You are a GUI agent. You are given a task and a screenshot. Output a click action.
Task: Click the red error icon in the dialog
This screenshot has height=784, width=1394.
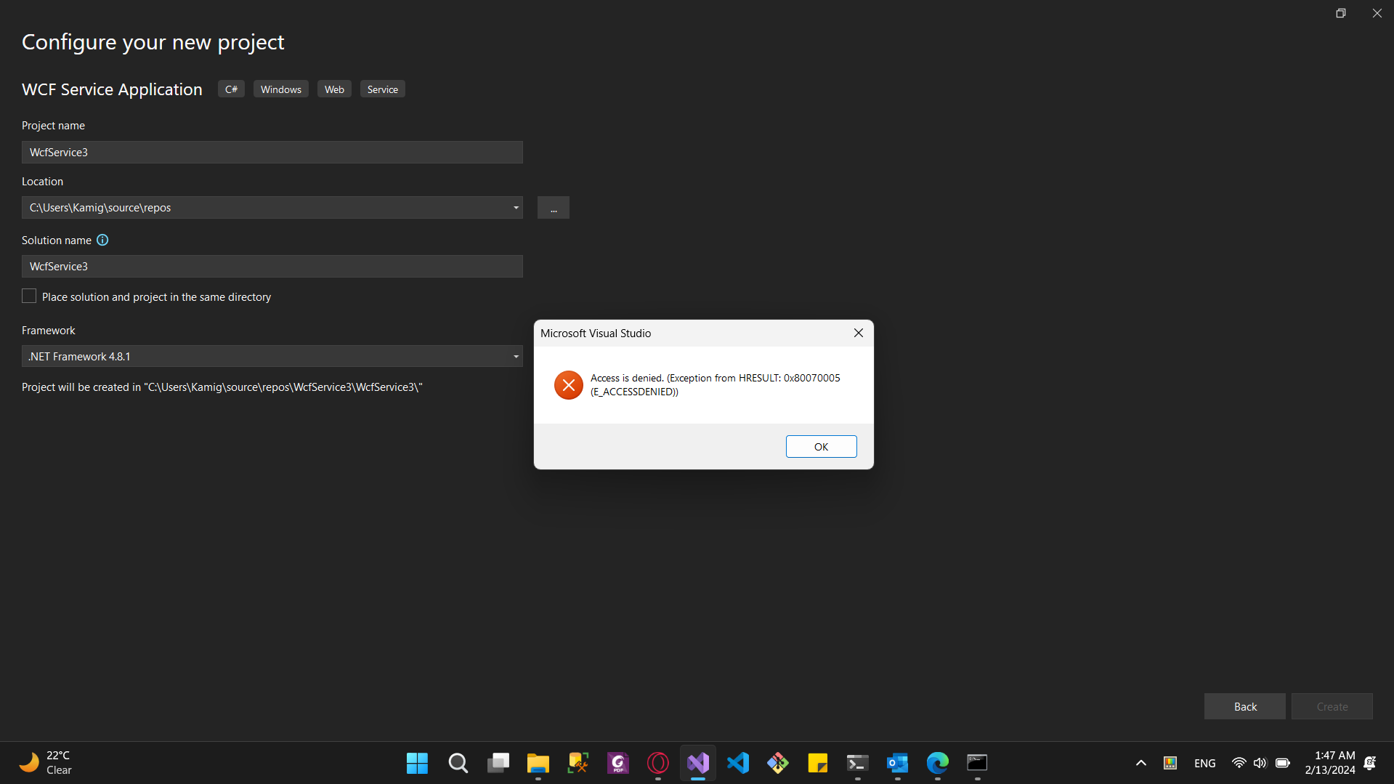click(568, 385)
